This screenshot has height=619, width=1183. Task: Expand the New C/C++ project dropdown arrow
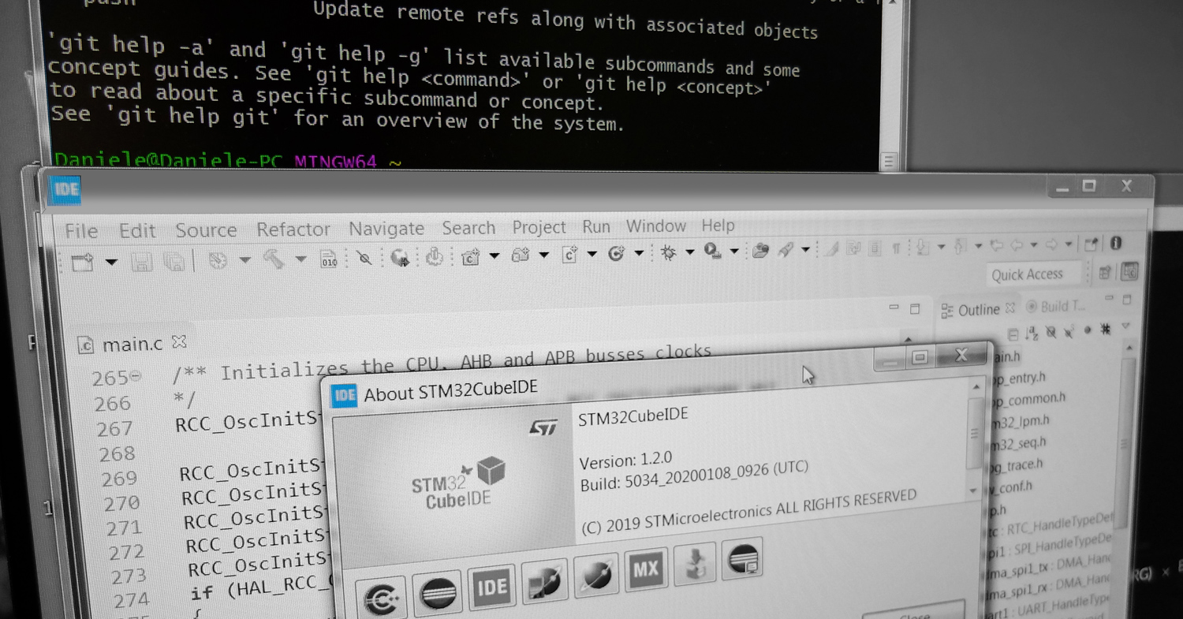pyautogui.click(x=494, y=256)
